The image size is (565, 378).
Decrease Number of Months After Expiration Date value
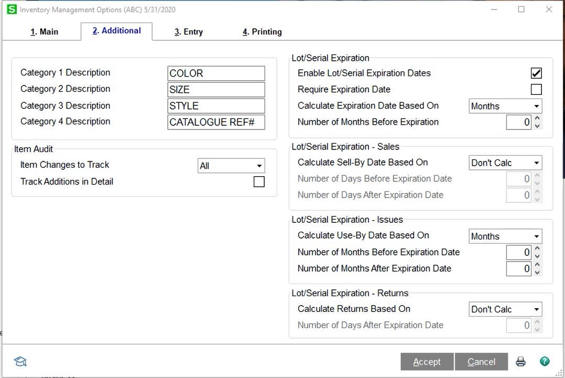pos(536,272)
